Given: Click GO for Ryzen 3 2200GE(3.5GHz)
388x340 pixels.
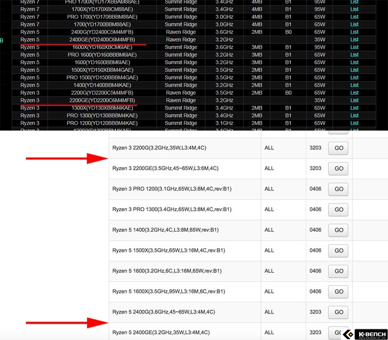Looking at the screenshot, I should pos(338,169).
